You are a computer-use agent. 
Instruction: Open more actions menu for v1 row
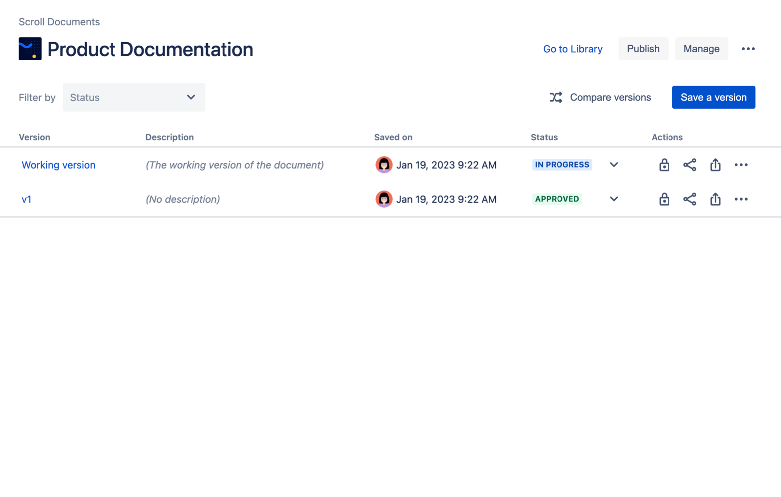tap(741, 199)
